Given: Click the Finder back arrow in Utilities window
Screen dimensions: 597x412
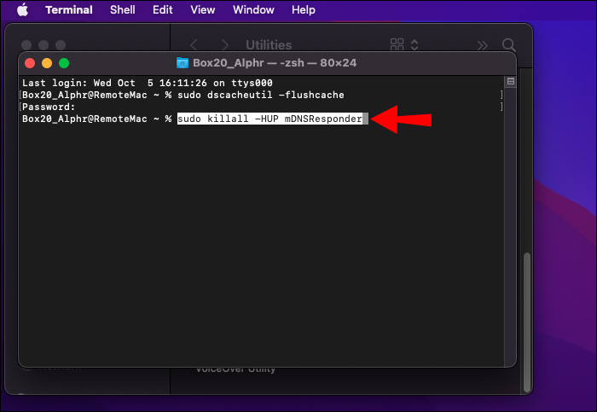Looking at the screenshot, I should tap(194, 45).
